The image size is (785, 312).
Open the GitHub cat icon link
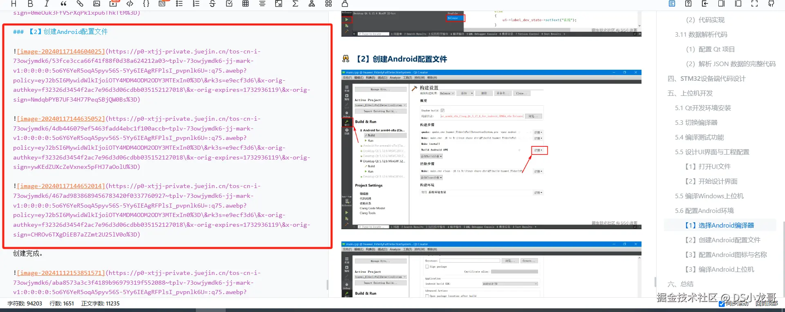click(771, 4)
